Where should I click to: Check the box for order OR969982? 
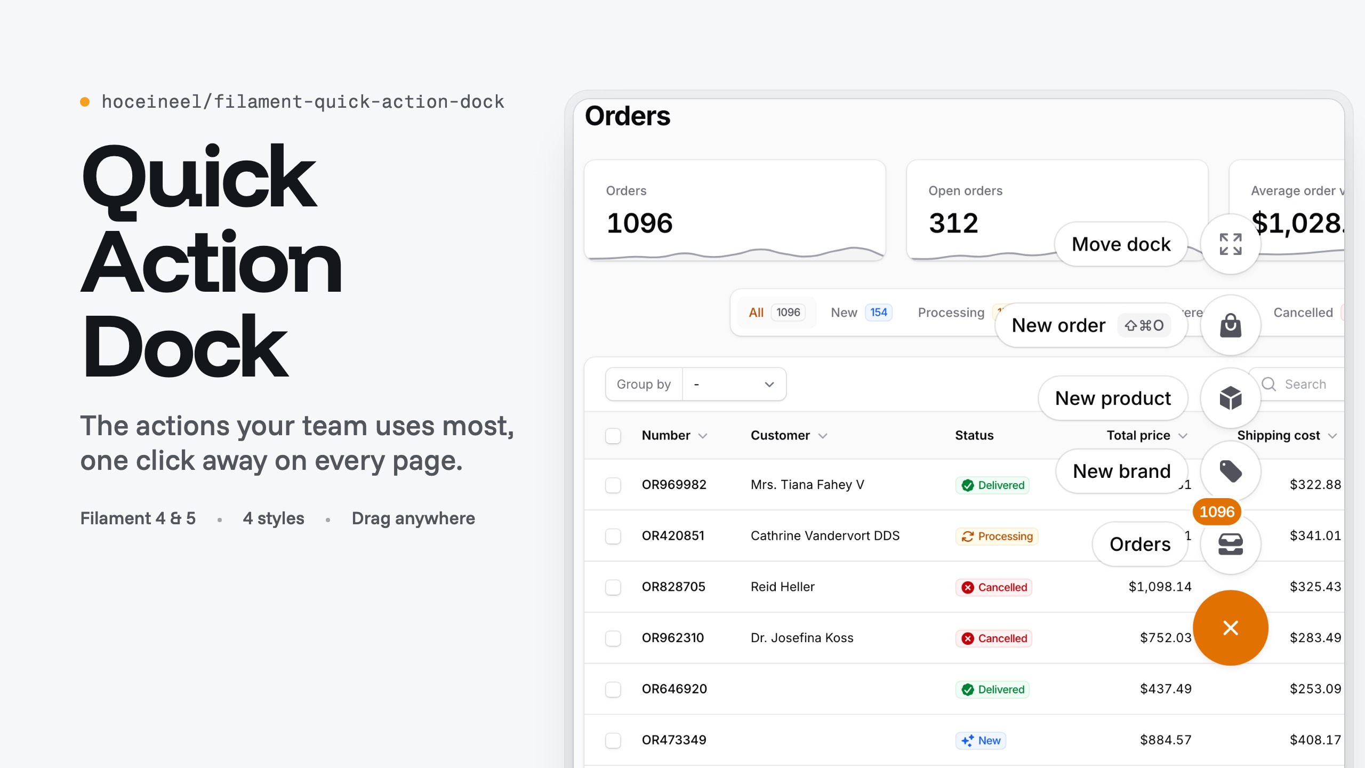pos(613,485)
